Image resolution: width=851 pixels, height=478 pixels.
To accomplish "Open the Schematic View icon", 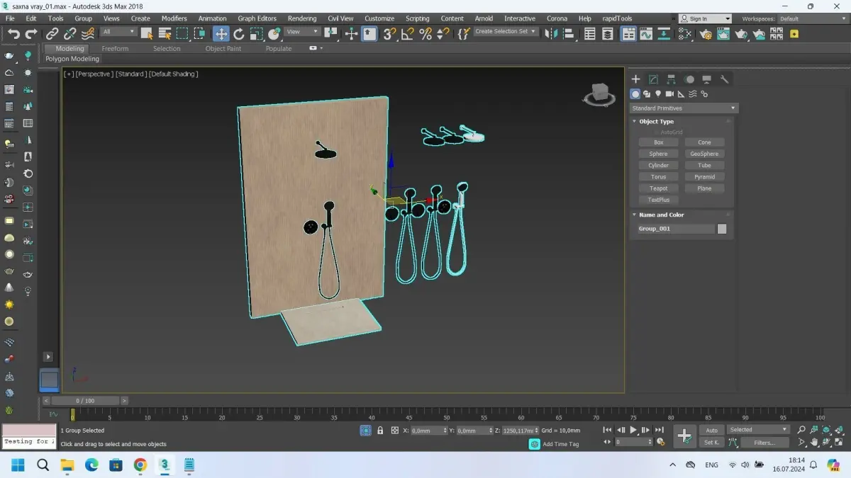I will 664,33.
